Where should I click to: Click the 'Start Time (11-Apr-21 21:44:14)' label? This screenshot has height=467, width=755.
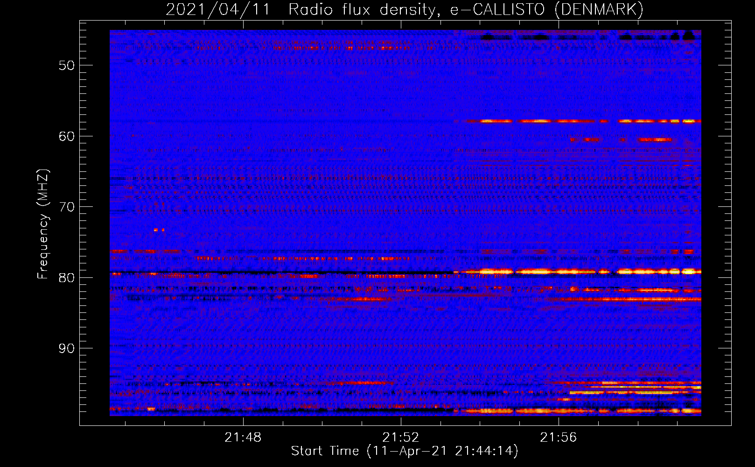(405, 451)
